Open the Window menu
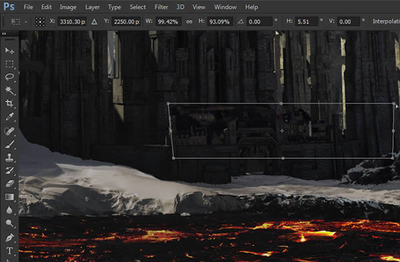The image size is (400, 262). (x=225, y=7)
